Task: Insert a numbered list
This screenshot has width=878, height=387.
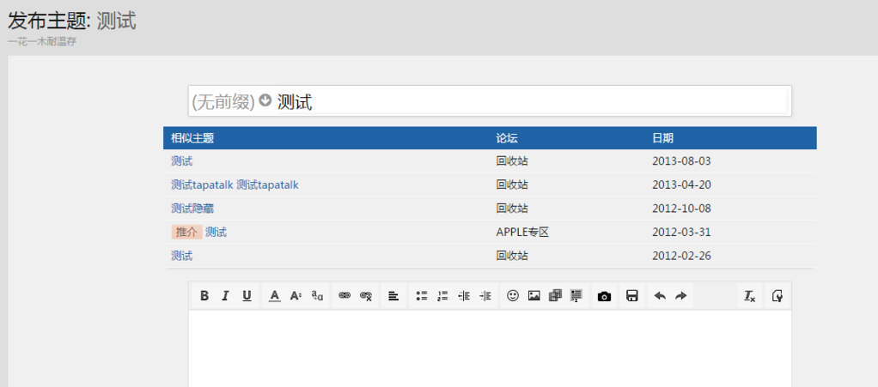Action: pyautogui.click(x=443, y=296)
